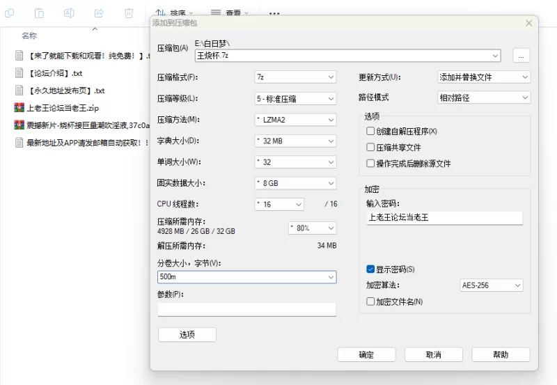Open the 查看 view menu

coord(230,13)
